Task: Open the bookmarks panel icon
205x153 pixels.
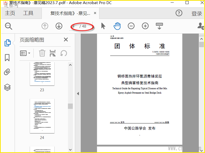Action: (x=7, y=58)
